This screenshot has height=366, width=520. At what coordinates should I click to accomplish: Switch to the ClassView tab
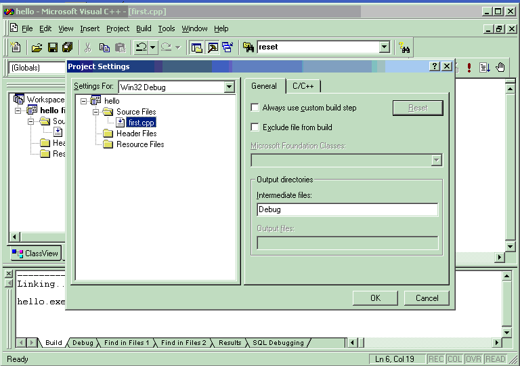(35, 253)
